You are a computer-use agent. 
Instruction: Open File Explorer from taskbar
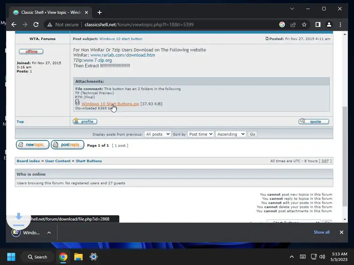(78, 257)
